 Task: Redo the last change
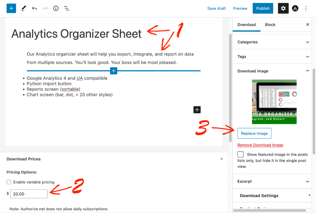[45, 8]
